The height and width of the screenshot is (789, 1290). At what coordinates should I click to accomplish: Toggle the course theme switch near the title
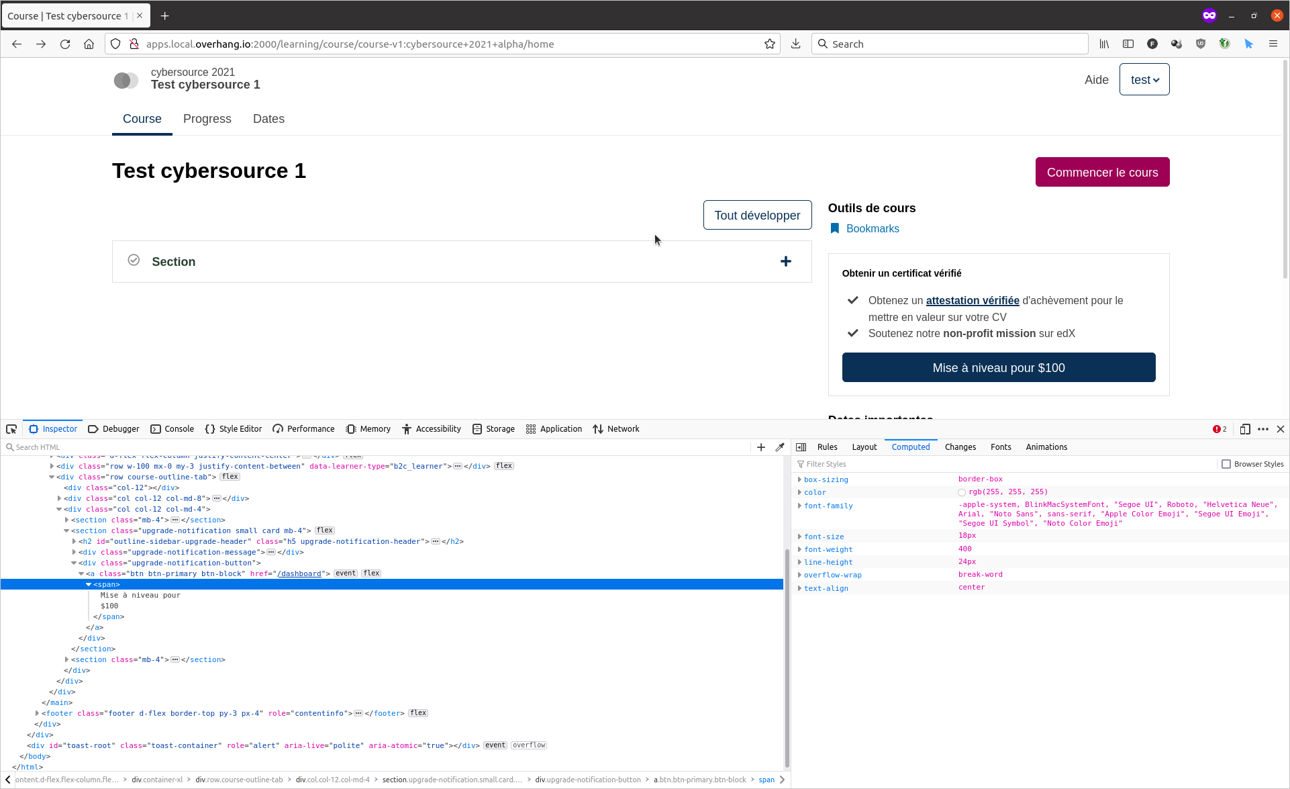tap(126, 80)
